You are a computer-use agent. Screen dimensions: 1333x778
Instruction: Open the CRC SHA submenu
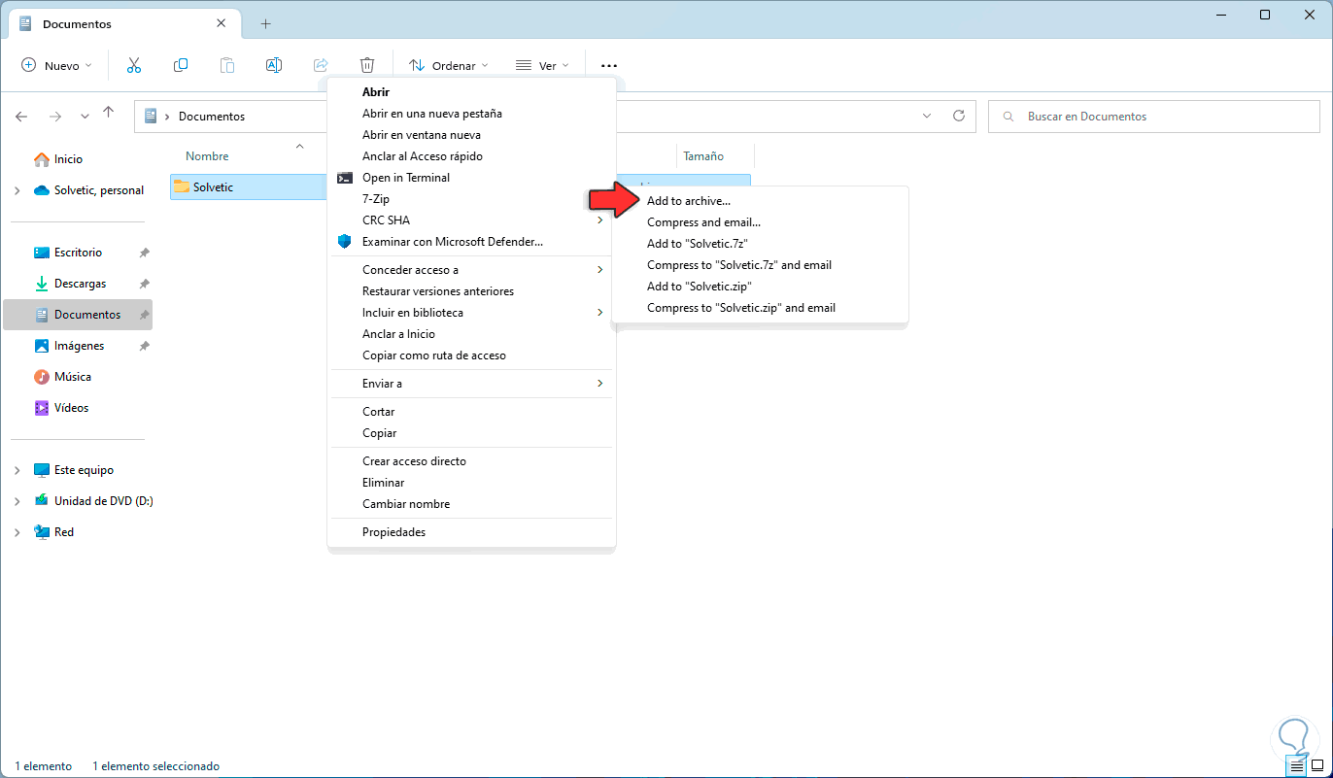pyautogui.click(x=472, y=220)
